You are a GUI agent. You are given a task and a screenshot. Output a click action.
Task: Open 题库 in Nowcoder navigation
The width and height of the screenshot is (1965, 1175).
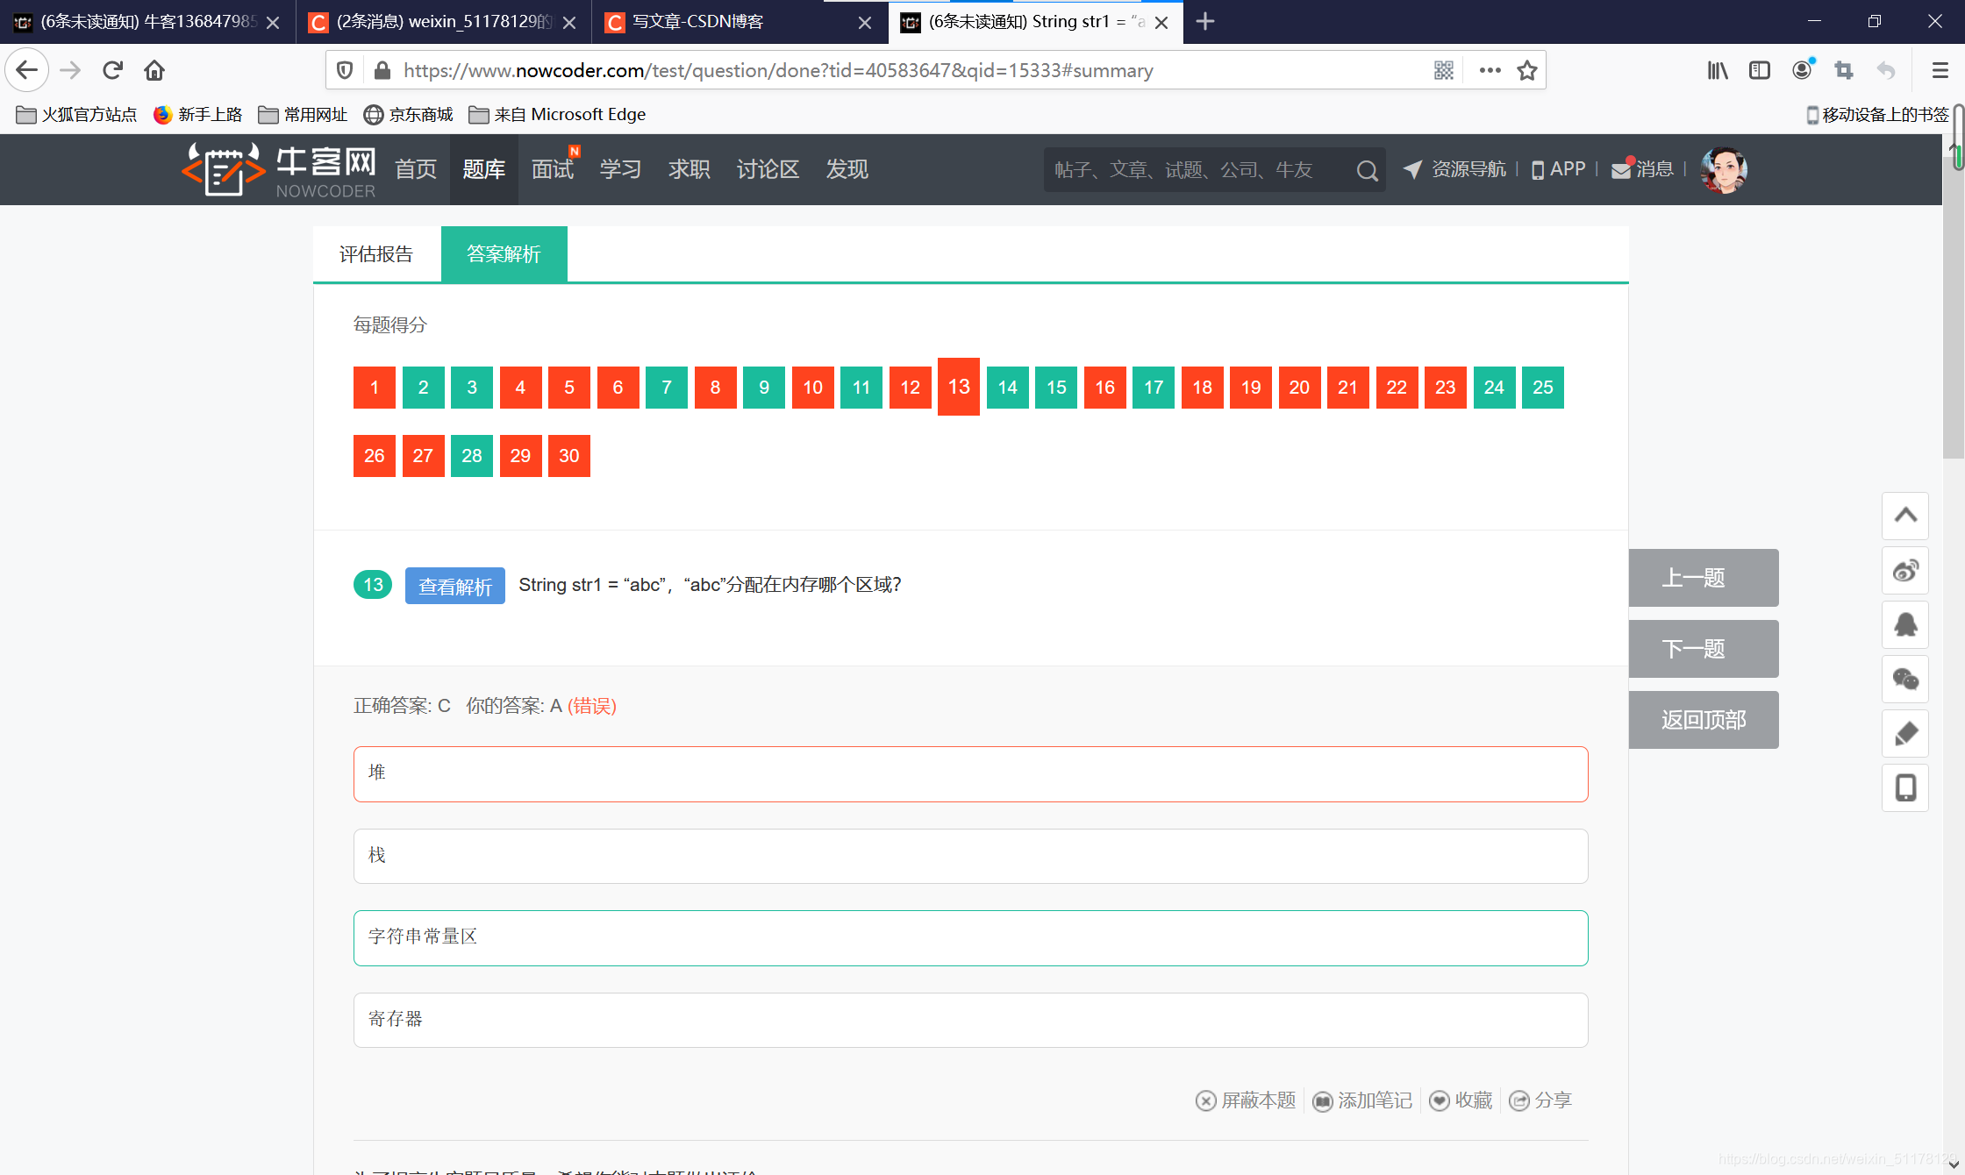point(484,169)
